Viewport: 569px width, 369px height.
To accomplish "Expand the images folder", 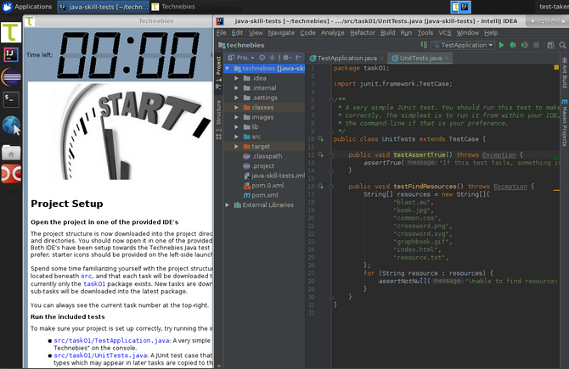I will 237,117.
